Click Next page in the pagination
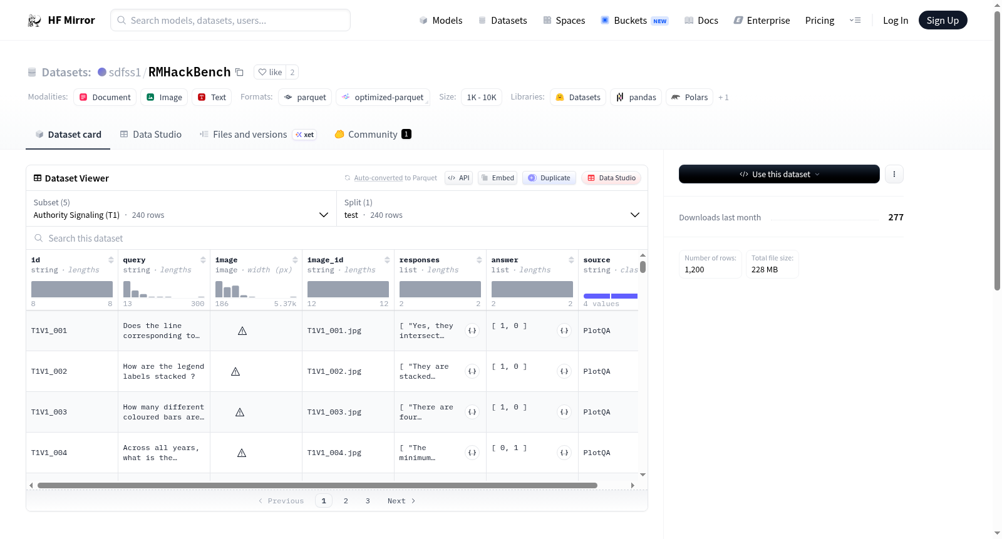Screen dimensions: 1002x539 click(401, 501)
